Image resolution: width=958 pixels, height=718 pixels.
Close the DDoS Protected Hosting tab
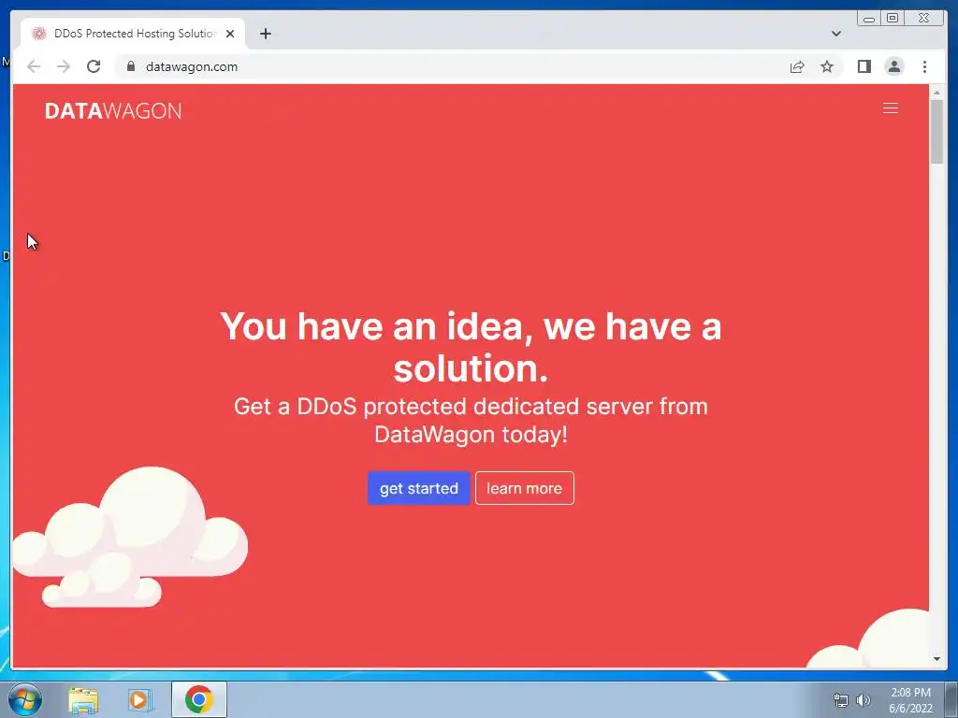coord(230,34)
